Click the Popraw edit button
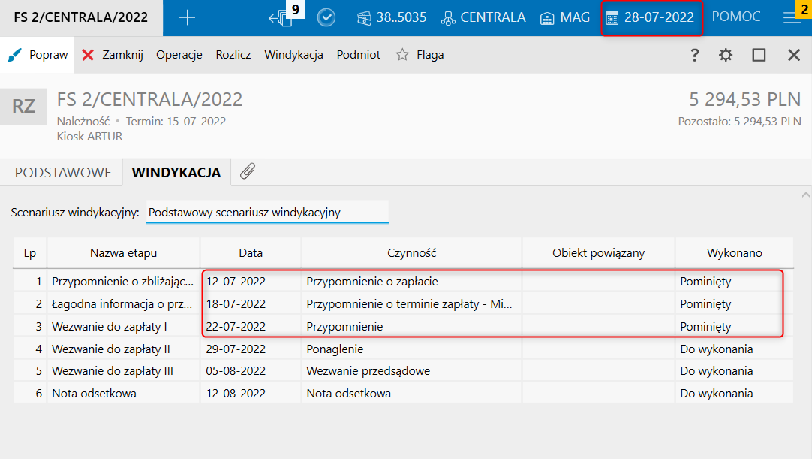812x459 pixels. pyautogui.click(x=38, y=55)
